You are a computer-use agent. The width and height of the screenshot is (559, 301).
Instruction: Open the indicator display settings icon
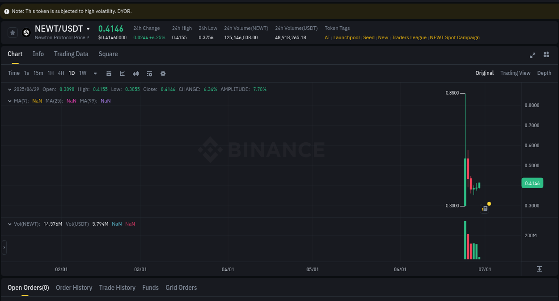pos(149,73)
